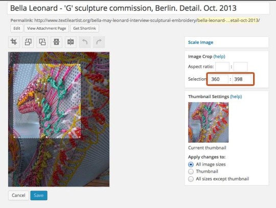Flip image horizontally
Image resolution: width=276 pixels, height=208 pixels.
[71, 42]
